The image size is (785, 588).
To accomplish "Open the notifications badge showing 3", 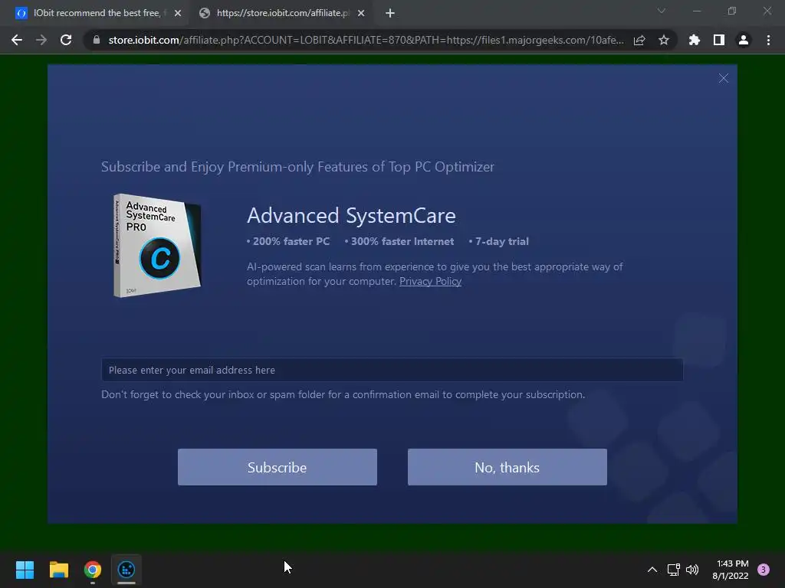I will coord(764,570).
